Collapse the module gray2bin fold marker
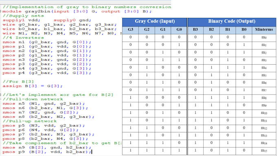 (1, 11)
